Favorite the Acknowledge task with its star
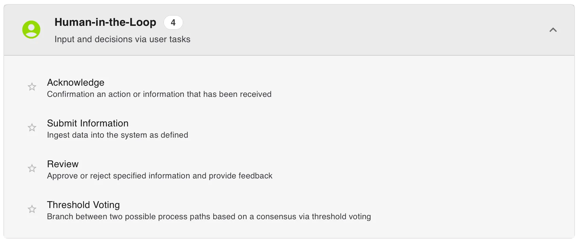 pos(32,87)
